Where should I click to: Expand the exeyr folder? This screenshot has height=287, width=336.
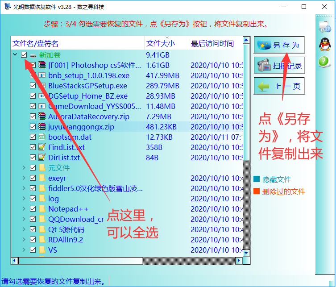(24, 178)
